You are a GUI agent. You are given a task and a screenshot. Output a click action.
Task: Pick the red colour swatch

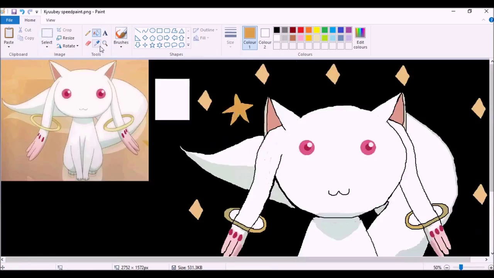pyautogui.click(x=301, y=30)
